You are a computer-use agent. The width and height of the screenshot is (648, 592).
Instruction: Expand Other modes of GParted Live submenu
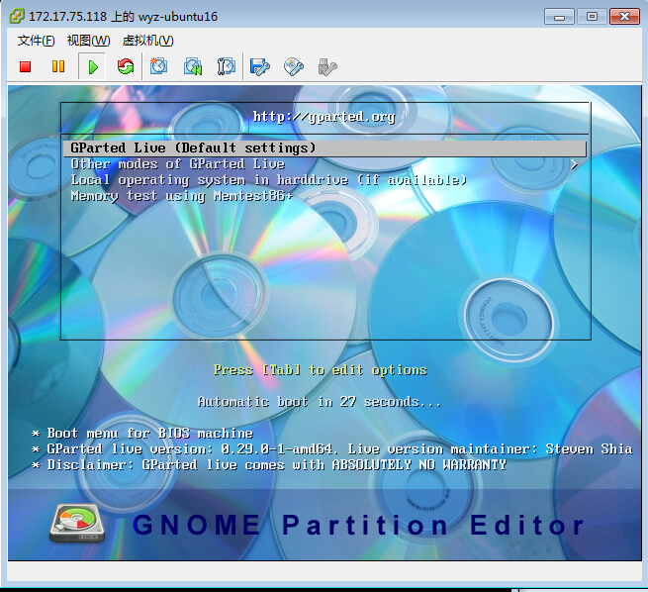tap(178, 164)
